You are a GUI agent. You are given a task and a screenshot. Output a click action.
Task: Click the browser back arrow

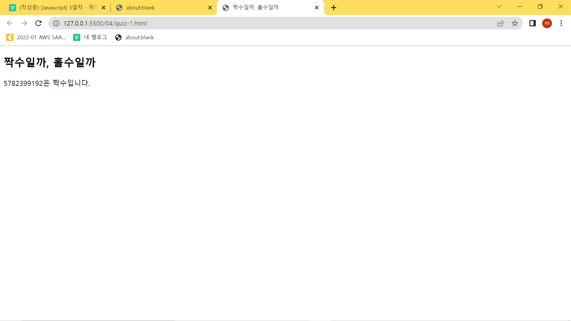[x=10, y=23]
